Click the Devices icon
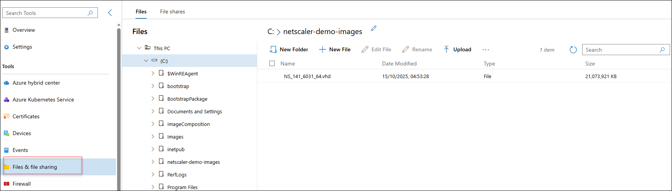The image size is (672, 191). [x=7, y=133]
